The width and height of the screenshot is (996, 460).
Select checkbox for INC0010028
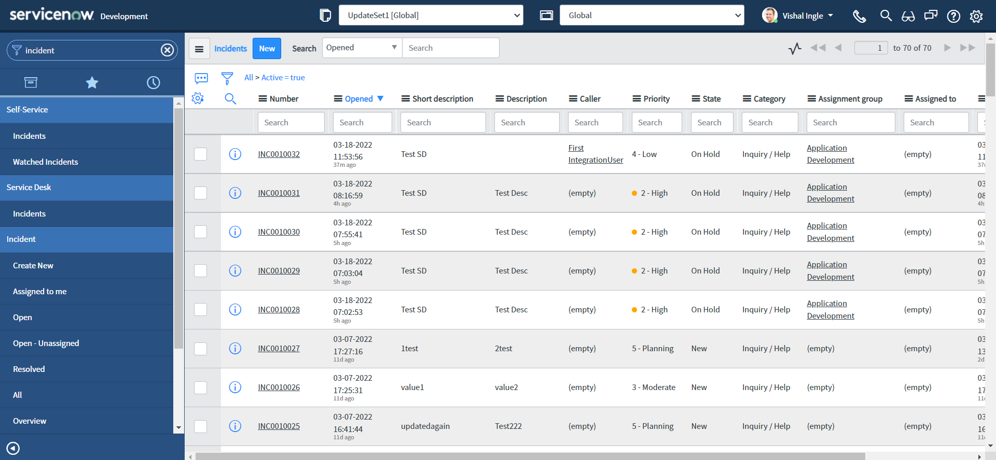tap(201, 310)
